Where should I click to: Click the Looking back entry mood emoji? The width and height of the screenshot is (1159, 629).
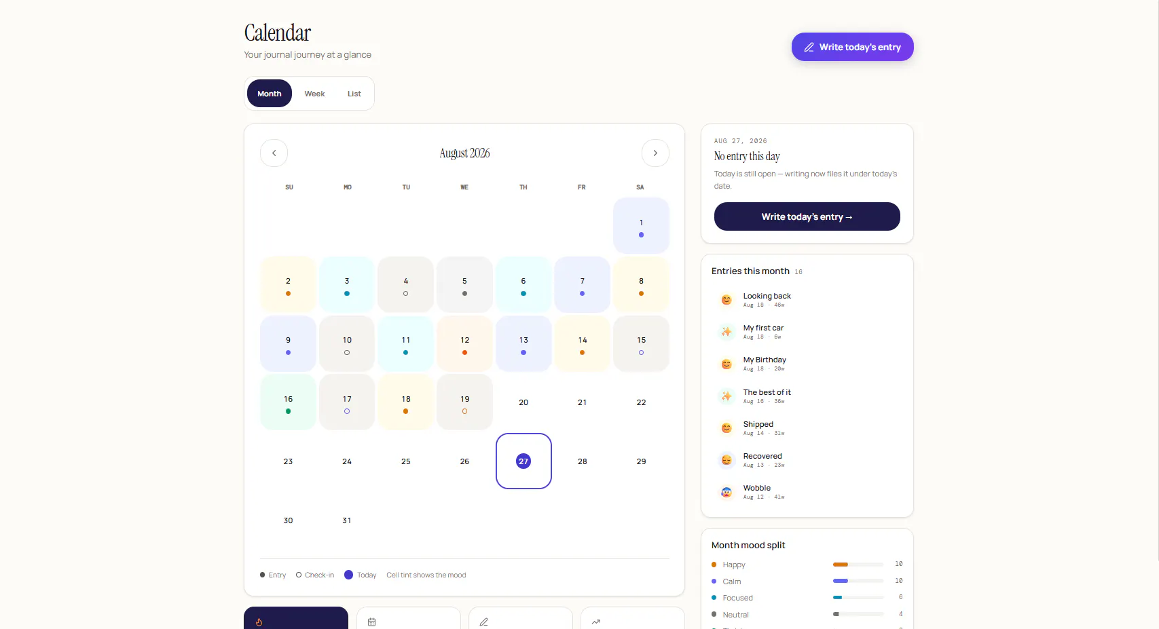(x=726, y=300)
